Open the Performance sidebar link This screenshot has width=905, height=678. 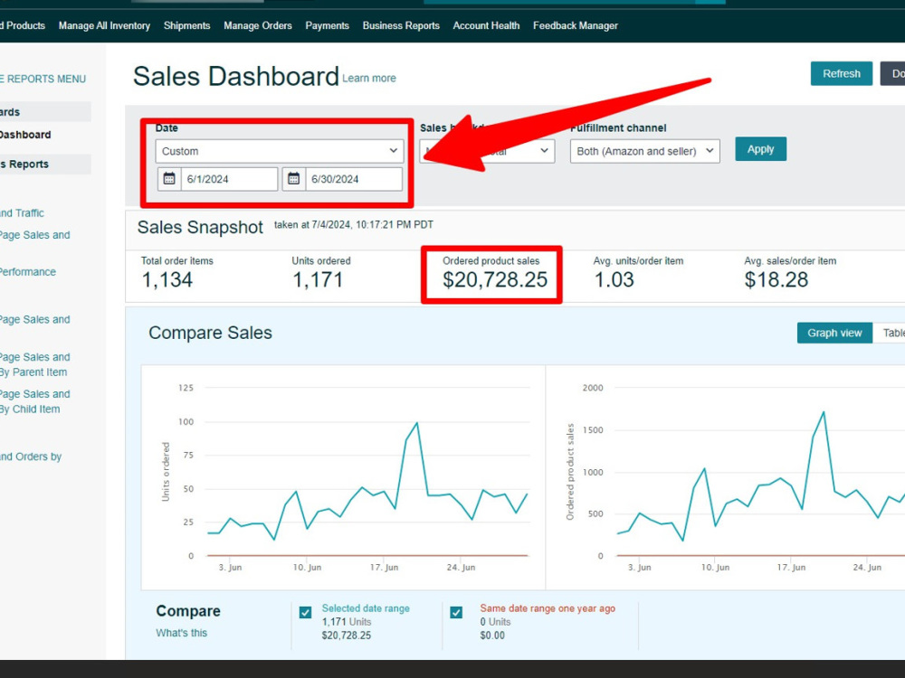pyautogui.click(x=28, y=272)
